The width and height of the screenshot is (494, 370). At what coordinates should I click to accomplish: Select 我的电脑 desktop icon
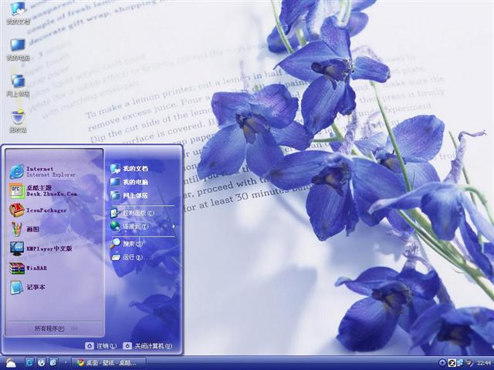coord(18,49)
